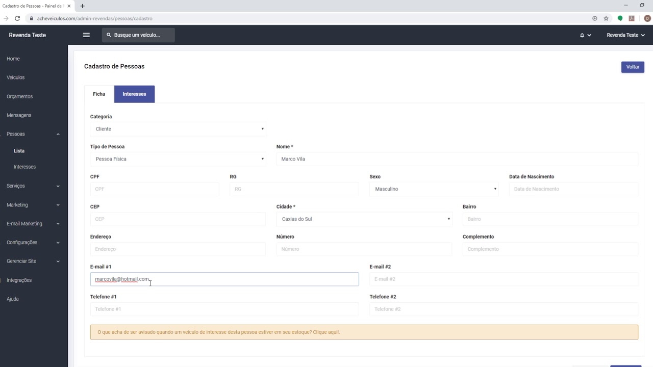This screenshot has width=653, height=367.
Task: Open the notifications bell icon
Action: (582, 35)
